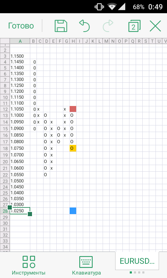Select cell containing 1.1500
The height and width of the screenshot is (278, 167).
pos(20,56)
